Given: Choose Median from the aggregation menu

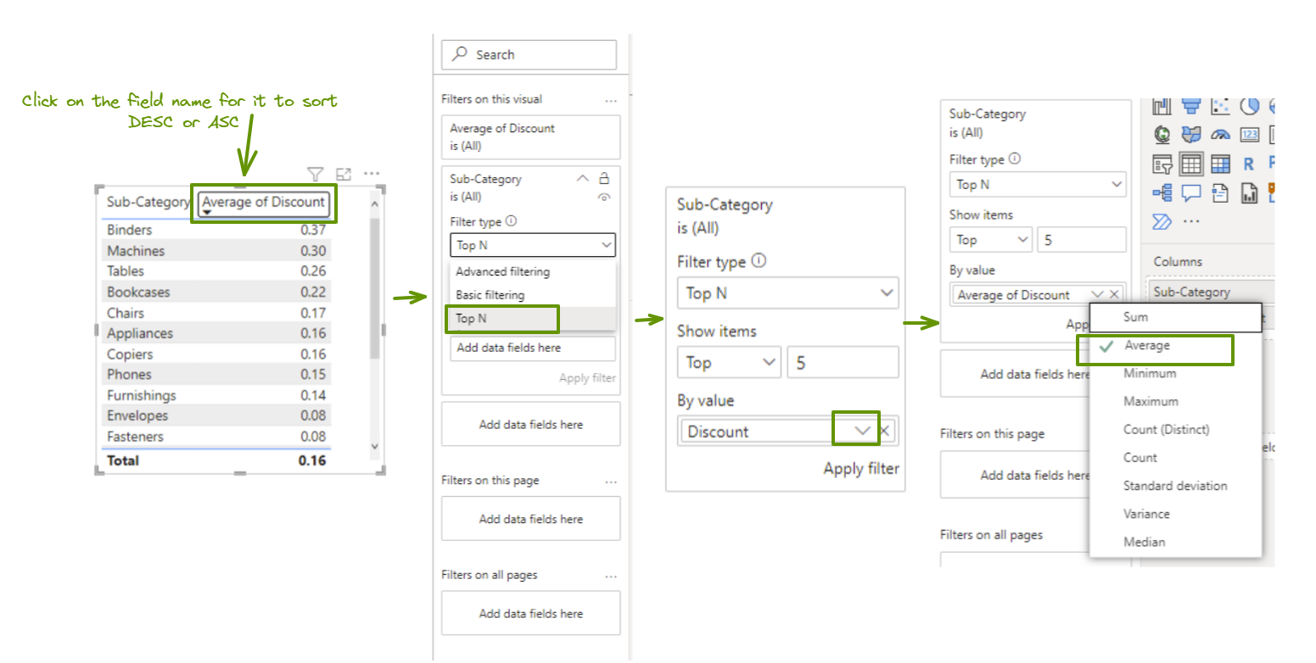Looking at the screenshot, I should [1143, 542].
